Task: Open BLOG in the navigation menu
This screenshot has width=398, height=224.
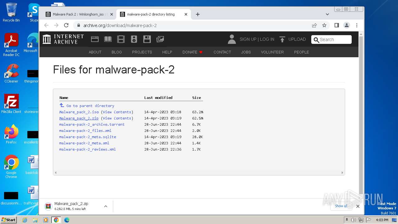Action: pos(117,52)
